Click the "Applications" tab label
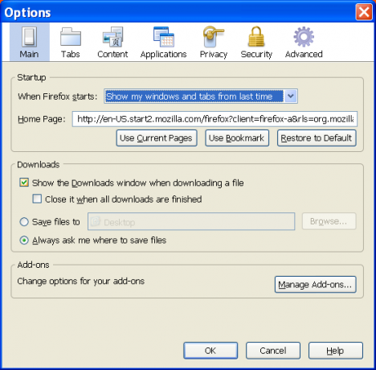376x370 pixels. point(164,55)
